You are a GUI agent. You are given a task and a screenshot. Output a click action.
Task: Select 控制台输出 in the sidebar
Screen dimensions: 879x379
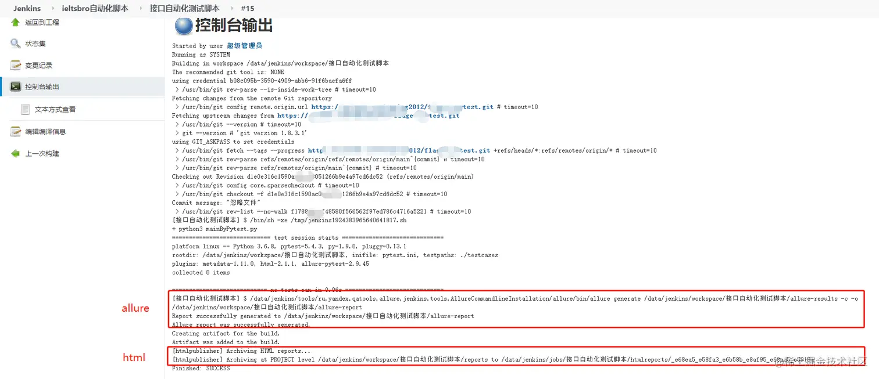click(42, 86)
